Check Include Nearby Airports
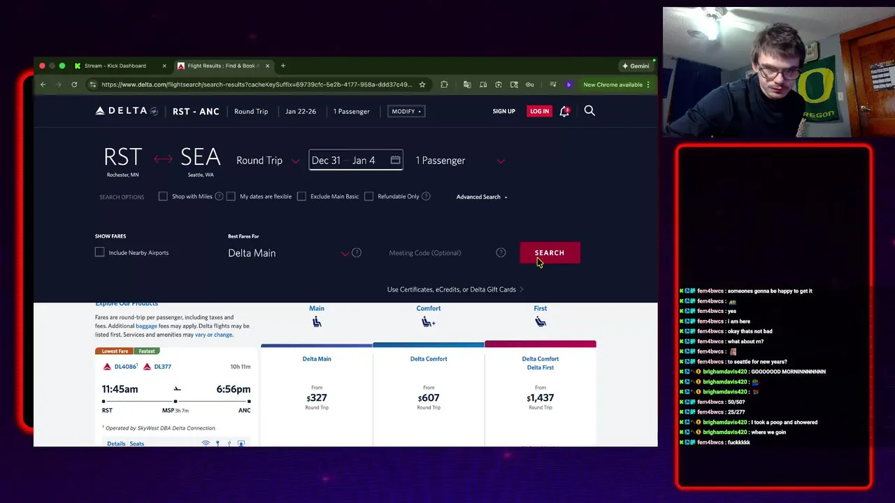Viewport: 895px width, 503px height. [x=99, y=252]
